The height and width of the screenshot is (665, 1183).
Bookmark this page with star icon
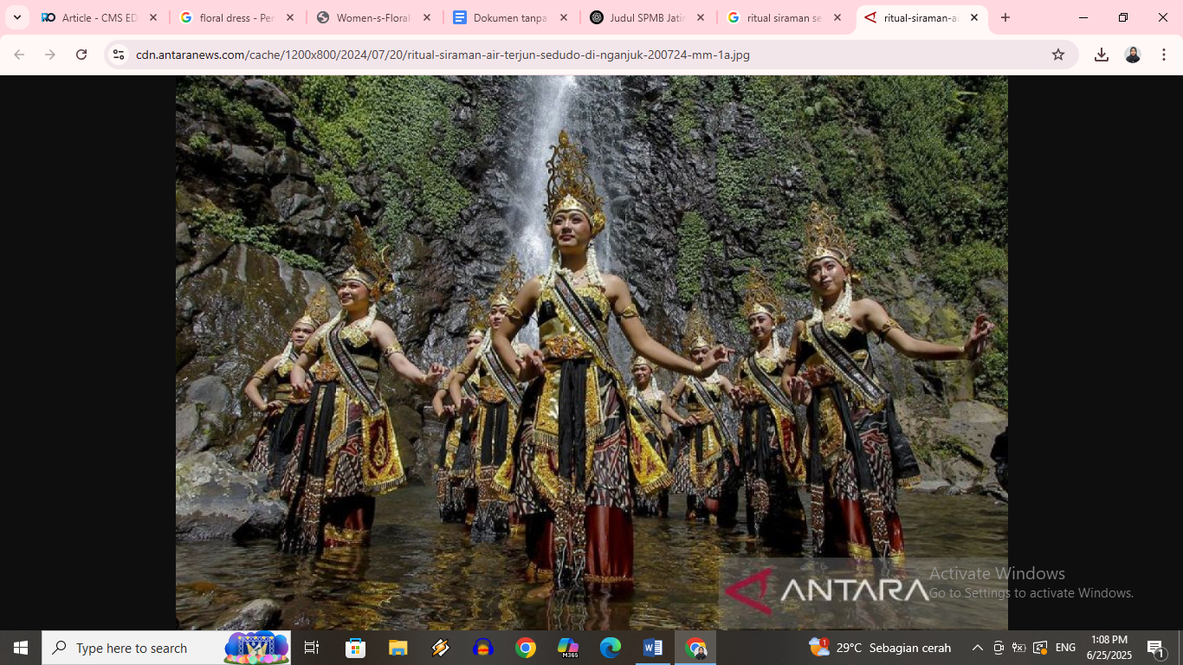pyautogui.click(x=1058, y=55)
